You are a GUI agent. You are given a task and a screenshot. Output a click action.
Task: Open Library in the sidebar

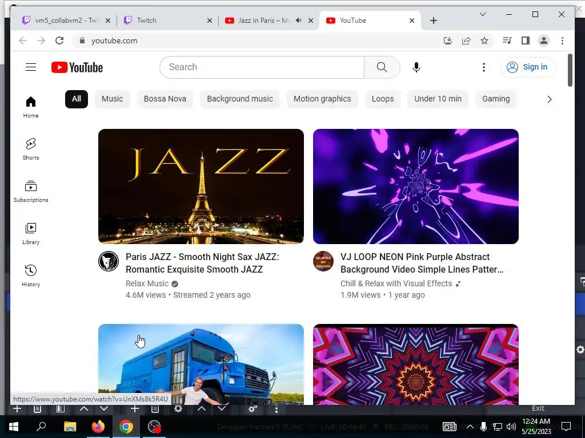point(31,233)
